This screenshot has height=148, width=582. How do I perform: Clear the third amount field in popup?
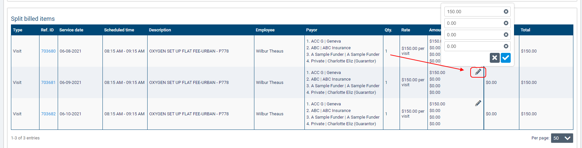point(506,35)
